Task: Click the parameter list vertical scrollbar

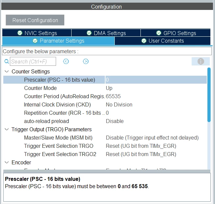Action: coord(209,95)
